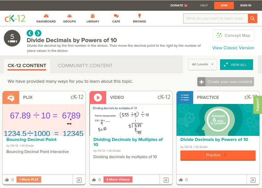Viewport: 262px width, 188px height.
Task: Switch to Community Content tab
Action: tap(85, 66)
